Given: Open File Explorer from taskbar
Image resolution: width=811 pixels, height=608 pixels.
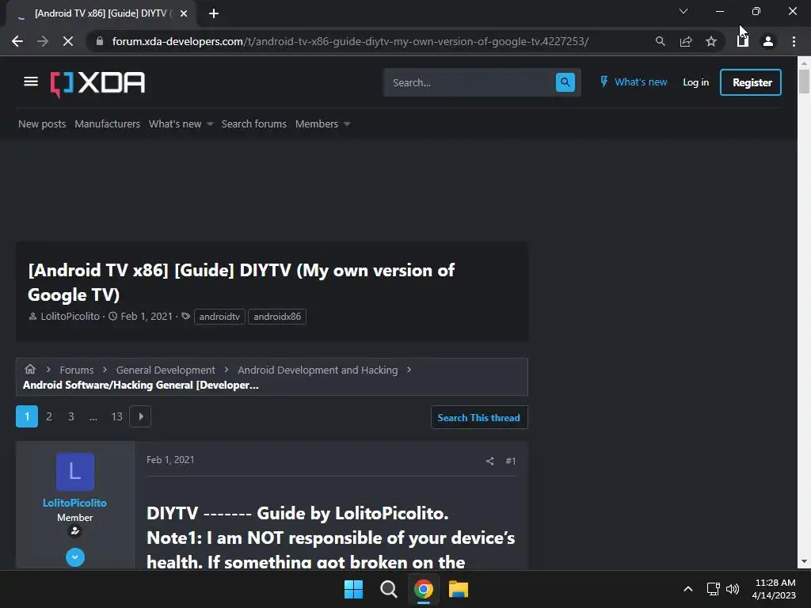Looking at the screenshot, I should [459, 589].
